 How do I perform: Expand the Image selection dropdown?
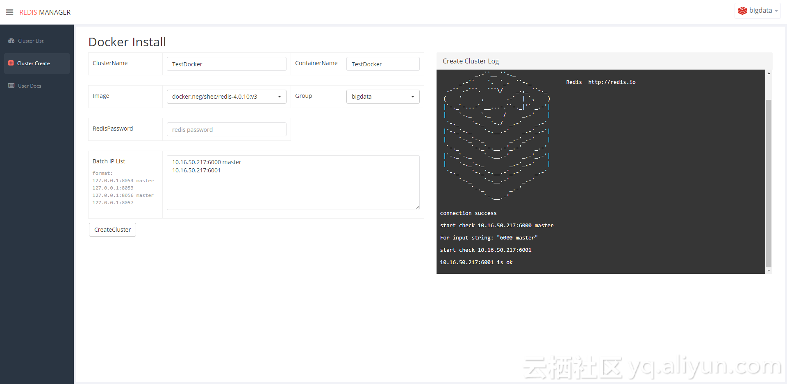[x=226, y=97]
